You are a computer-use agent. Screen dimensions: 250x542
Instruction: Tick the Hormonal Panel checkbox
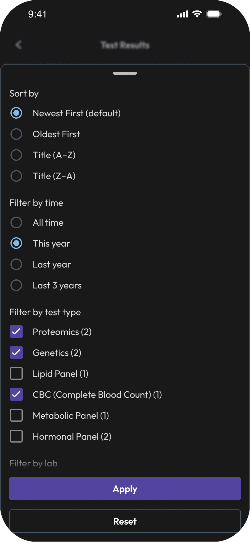(16, 436)
